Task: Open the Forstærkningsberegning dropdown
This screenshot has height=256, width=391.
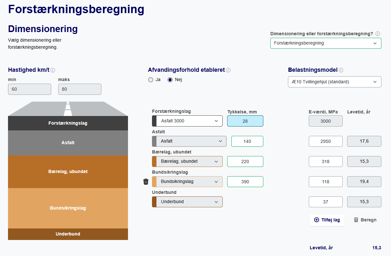Action: pyautogui.click(x=325, y=43)
